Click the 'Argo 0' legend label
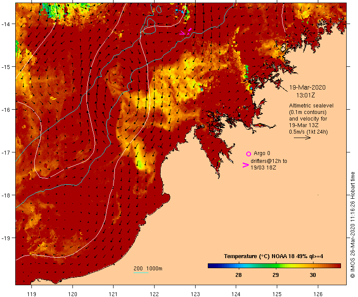 pyautogui.click(x=262, y=153)
